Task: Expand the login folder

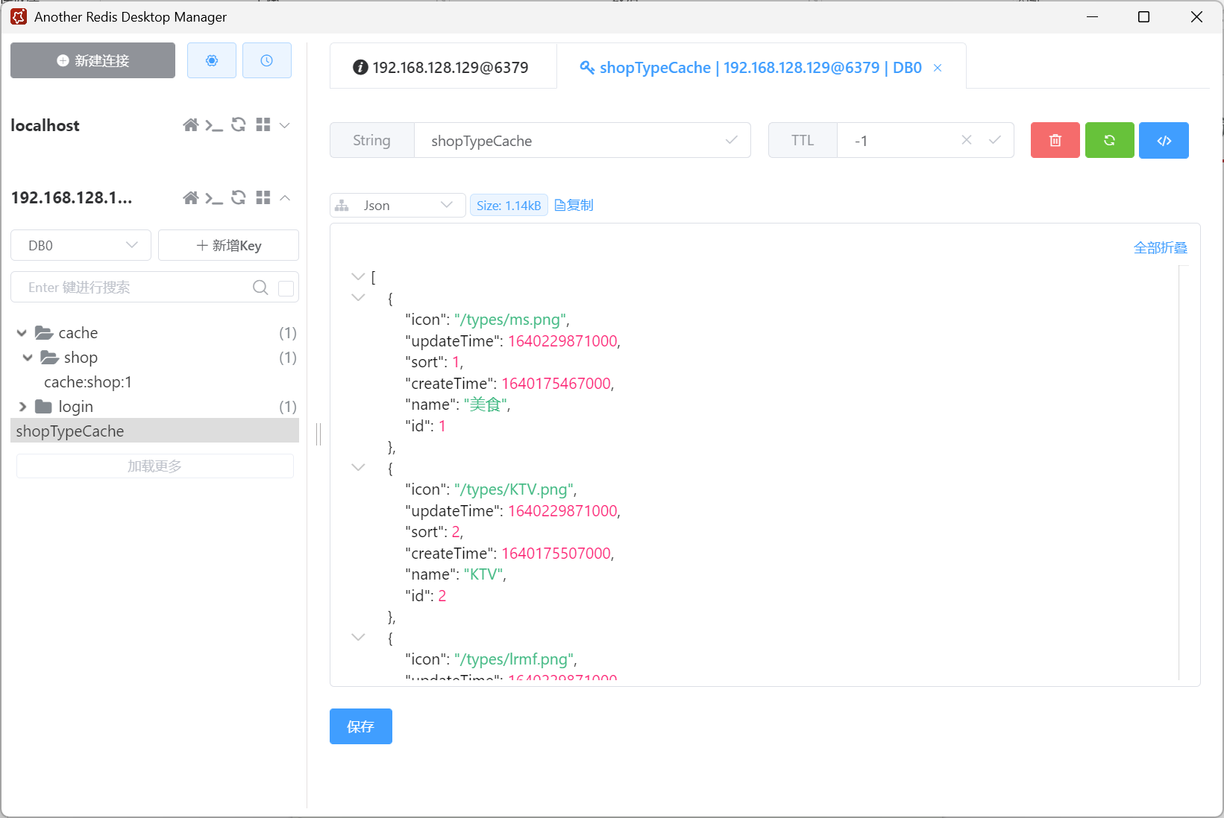Action: click(22, 407)
